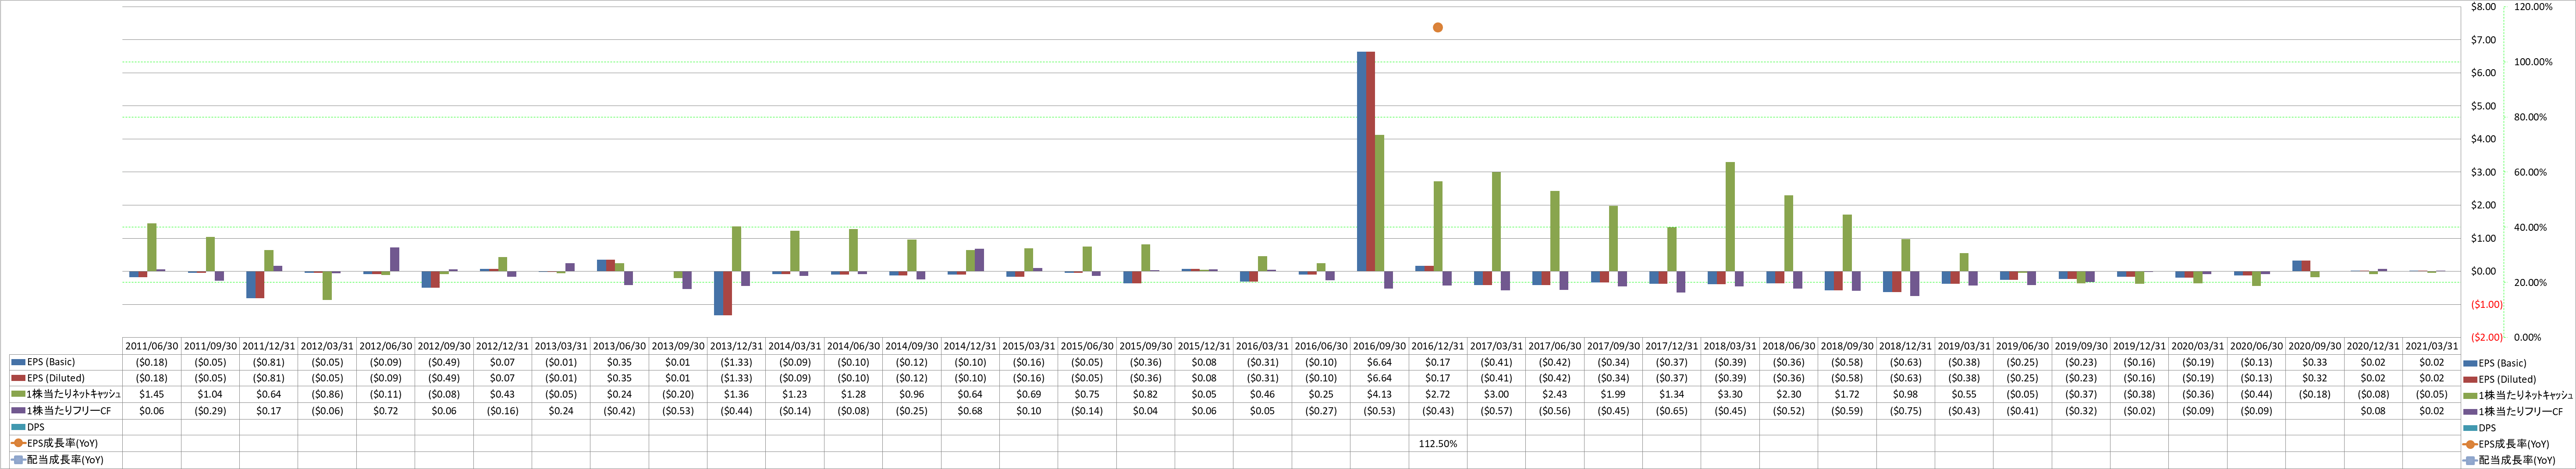Click the green net cash bar for 2018/03/31

point(1730,217)
